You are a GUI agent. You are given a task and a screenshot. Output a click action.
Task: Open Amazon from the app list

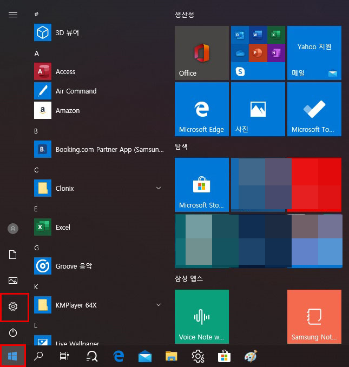point(99,110)
